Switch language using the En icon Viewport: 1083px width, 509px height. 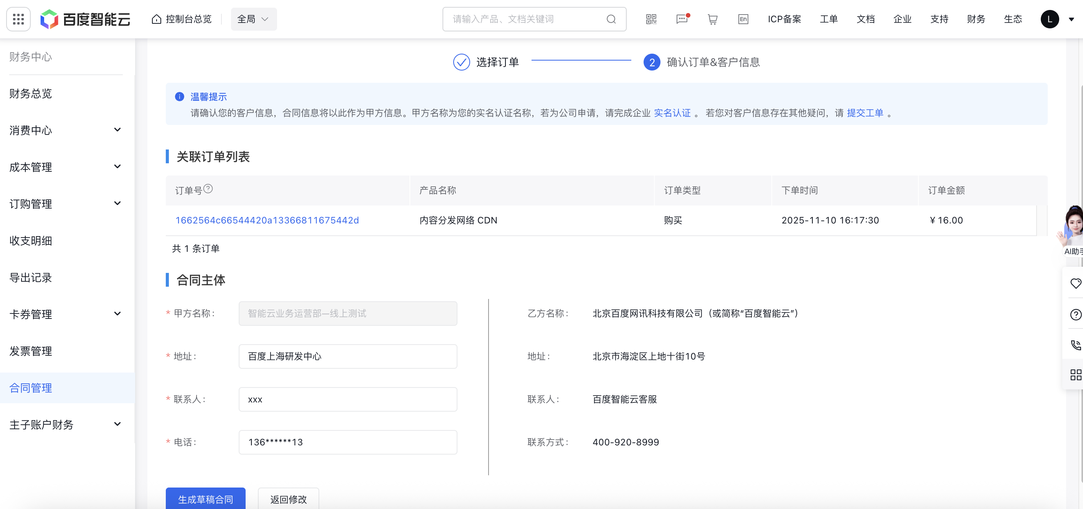(743, 19)
